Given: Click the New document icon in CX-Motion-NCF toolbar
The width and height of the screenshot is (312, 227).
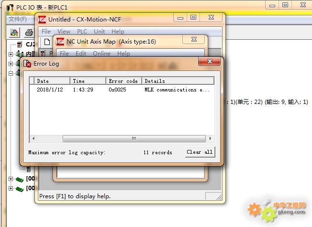Looking at the screenshot, I should coord(47,42).
